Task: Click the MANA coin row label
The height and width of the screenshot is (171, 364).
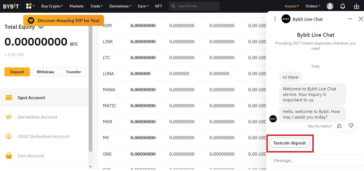Action: tap(109, 90)
